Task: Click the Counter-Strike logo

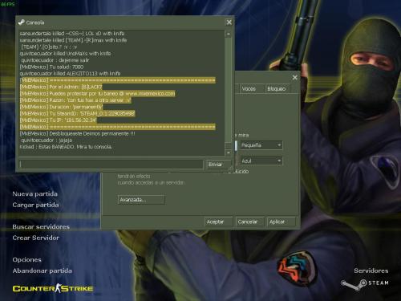Action: pyautogui.click(x=53, y=288)
